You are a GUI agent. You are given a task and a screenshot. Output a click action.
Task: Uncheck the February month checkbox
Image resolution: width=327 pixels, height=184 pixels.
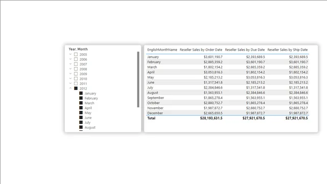(81, 98)
